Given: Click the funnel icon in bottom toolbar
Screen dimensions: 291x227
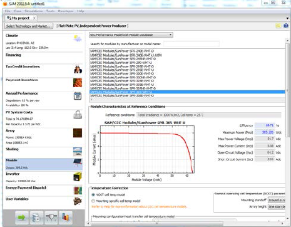Looking at the screenshot, I should point(51,218).
